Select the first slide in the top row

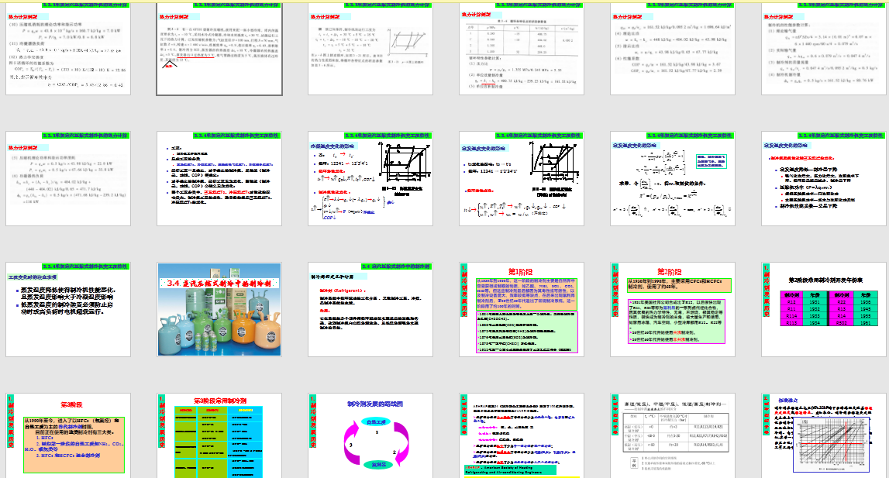[x=67, y=48]
